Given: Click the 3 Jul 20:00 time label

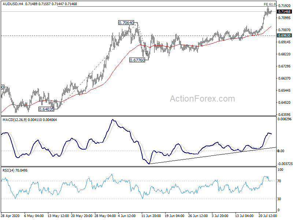Looking at the screenshot, I should (x=220, y=216).
